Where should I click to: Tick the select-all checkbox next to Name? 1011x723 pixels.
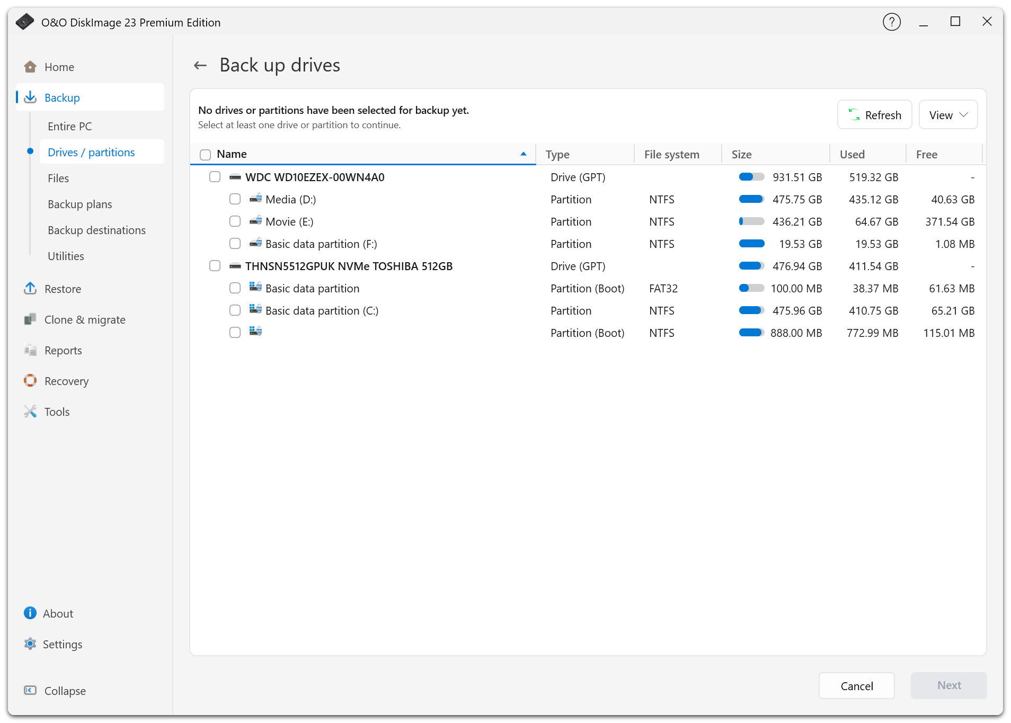click(x=205, y=155)
